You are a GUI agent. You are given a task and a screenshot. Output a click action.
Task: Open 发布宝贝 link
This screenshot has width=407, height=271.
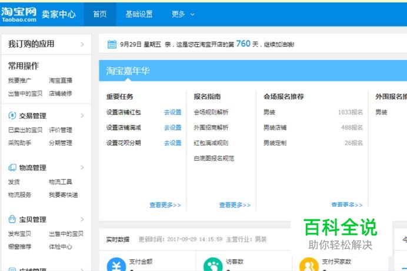tap(19, 233)
